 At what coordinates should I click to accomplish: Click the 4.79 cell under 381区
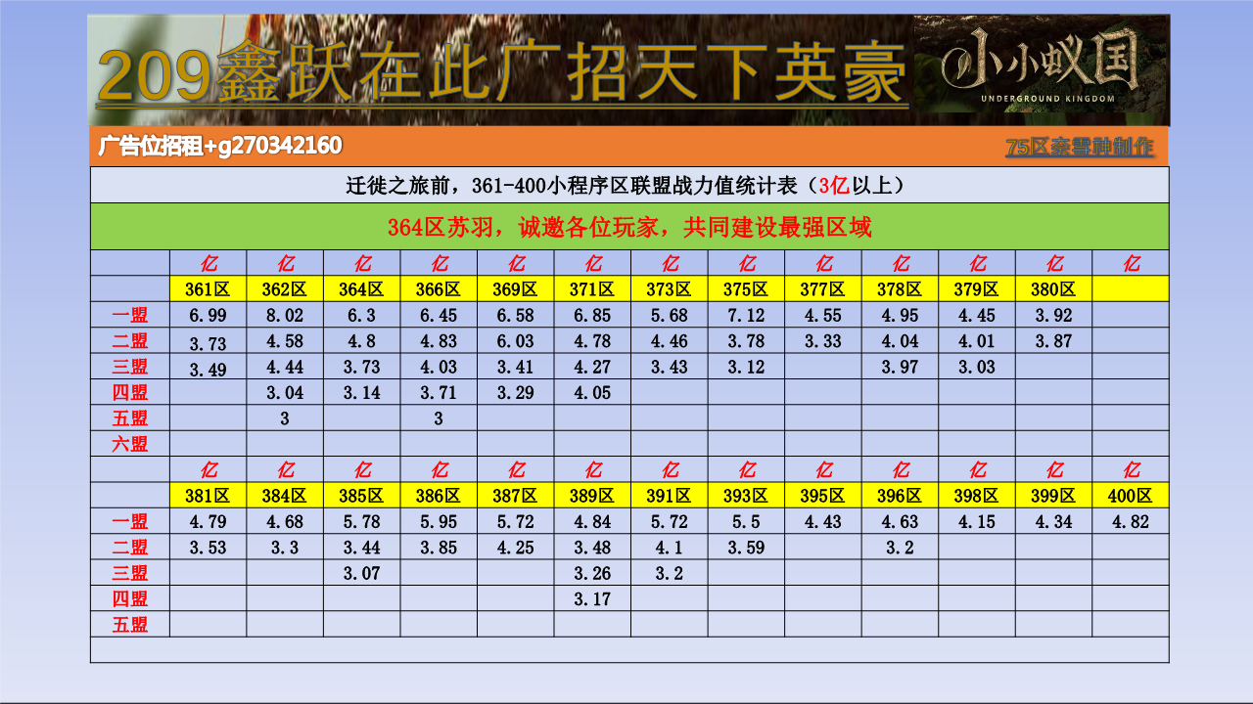208,522
